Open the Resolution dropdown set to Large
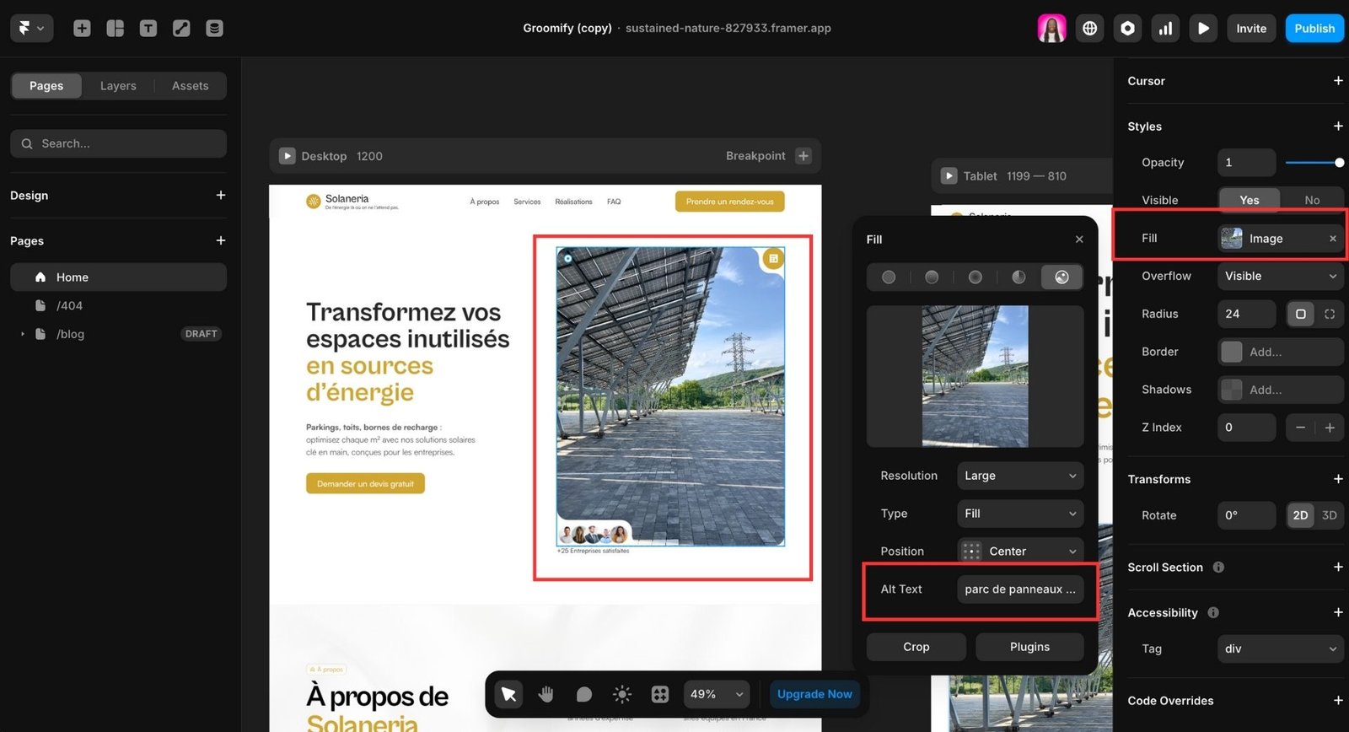1349x732 pixels. pyautogui.click(x=1019, y=476)
